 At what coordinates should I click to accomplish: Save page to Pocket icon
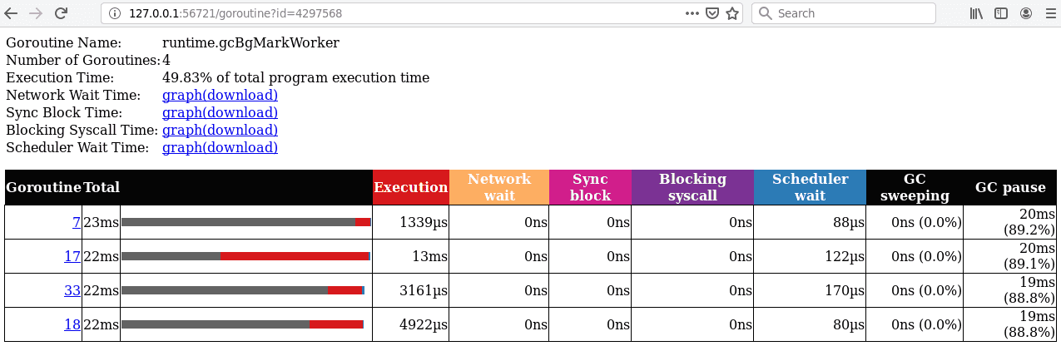point(712,13)
